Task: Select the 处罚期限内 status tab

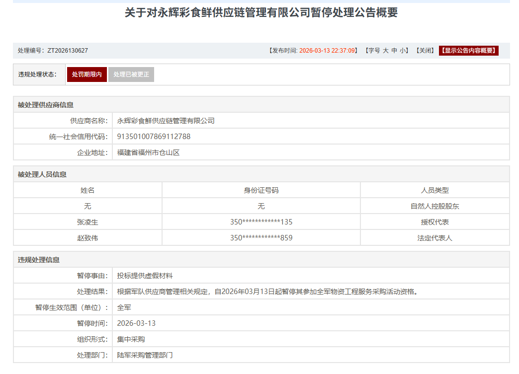Action: [87, 75]
